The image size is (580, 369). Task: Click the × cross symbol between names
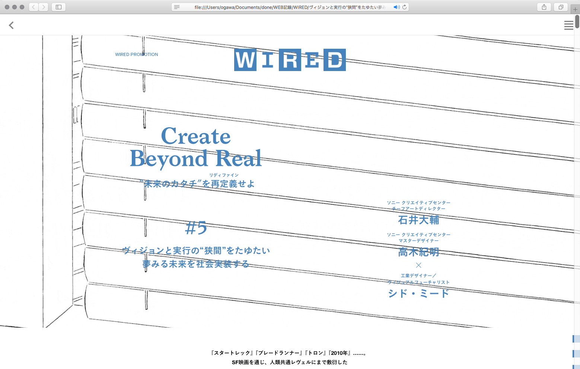418,265
